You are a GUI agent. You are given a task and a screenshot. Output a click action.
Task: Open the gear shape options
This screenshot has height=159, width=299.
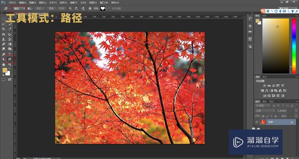[x=90, y=8]
